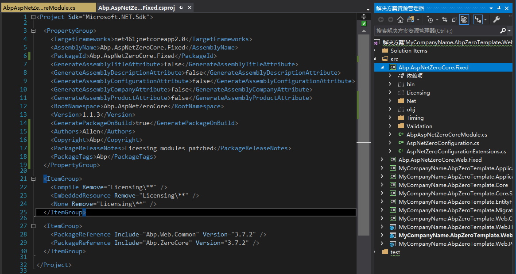
Task: Select Abp.AspNetZeroCore.Fixed project in tree
Action: (x=434, y=67)
